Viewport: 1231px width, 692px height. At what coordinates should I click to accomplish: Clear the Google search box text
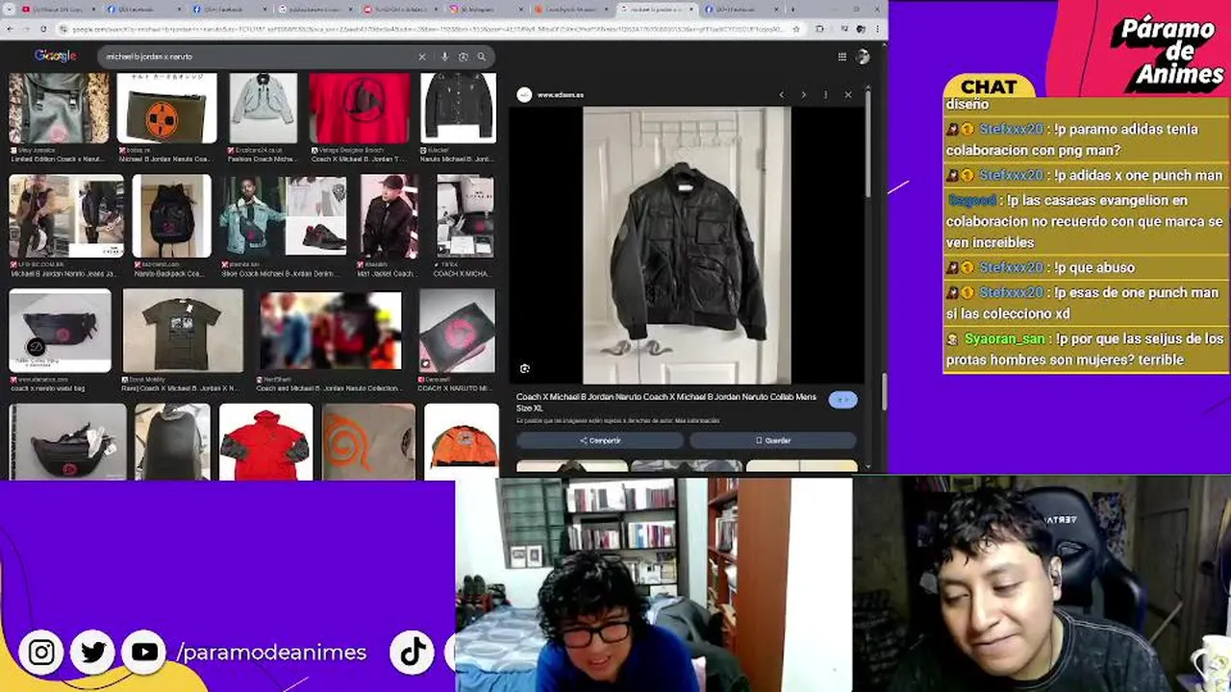[x=421, y=57]
